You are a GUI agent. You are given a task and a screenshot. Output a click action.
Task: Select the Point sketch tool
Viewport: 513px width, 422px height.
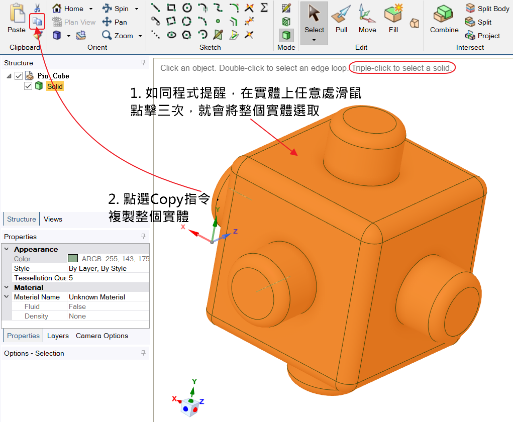tap(218, 22)
